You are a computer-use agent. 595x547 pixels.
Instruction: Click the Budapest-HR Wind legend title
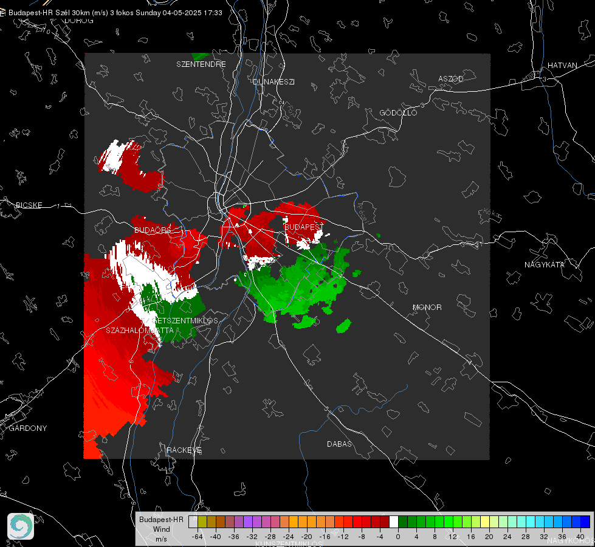click(161, 529)
